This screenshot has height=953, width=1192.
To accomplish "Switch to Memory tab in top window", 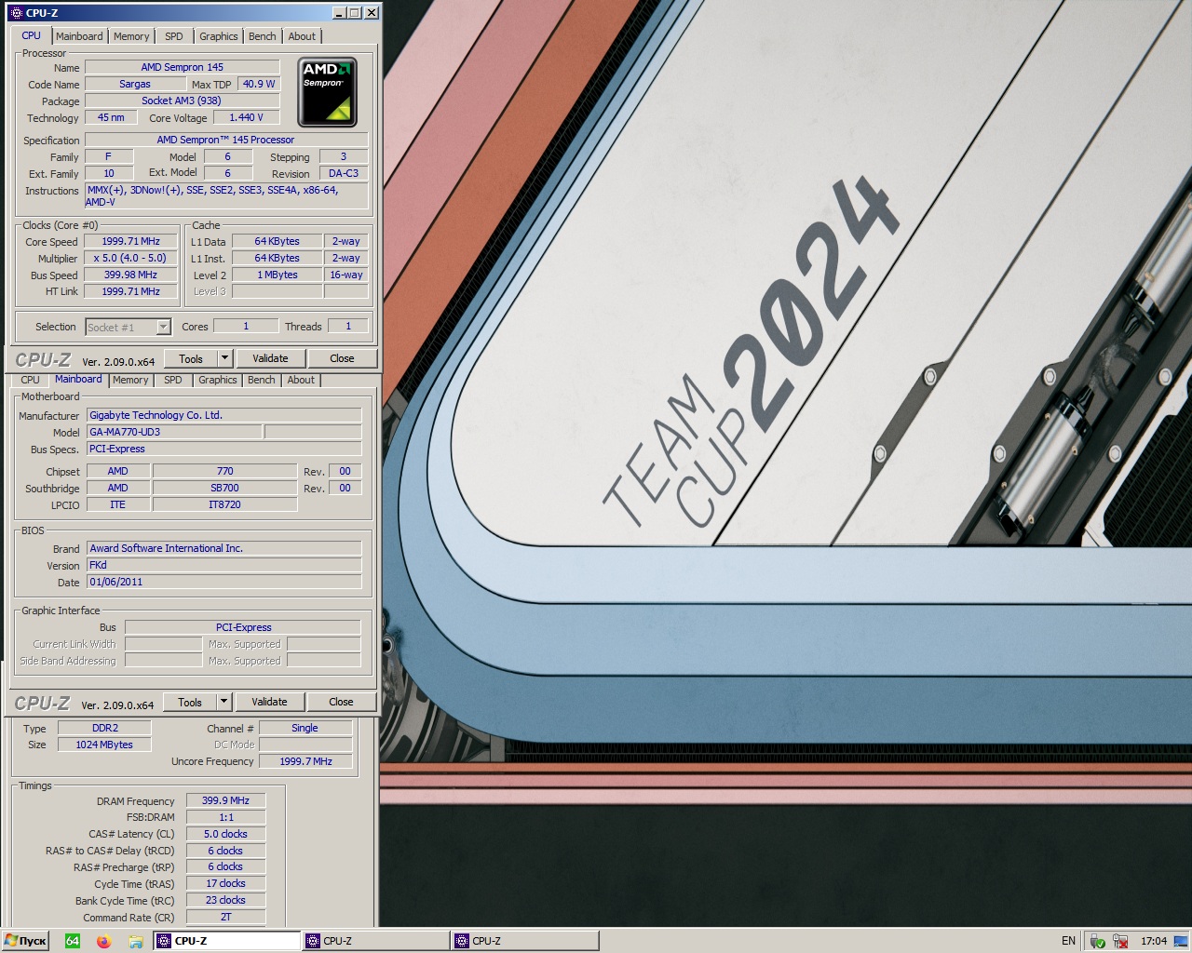I will [x=131, y=36].
